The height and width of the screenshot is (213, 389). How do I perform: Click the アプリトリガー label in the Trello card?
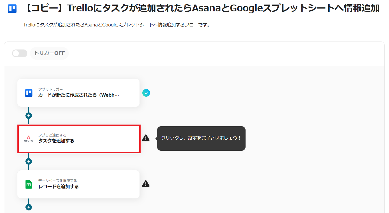pyautogui.click(x=50, y=90)
